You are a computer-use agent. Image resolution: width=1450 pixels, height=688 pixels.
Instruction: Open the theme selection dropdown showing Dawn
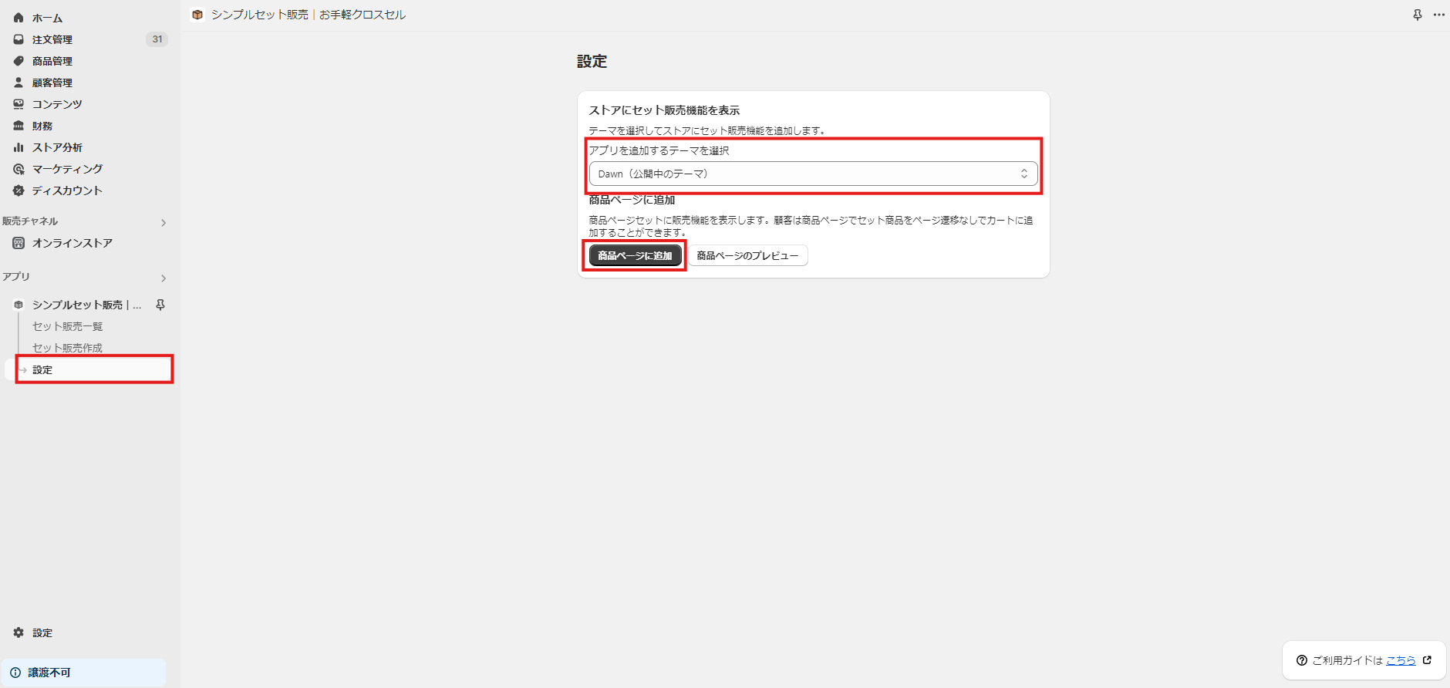point(813,174)
